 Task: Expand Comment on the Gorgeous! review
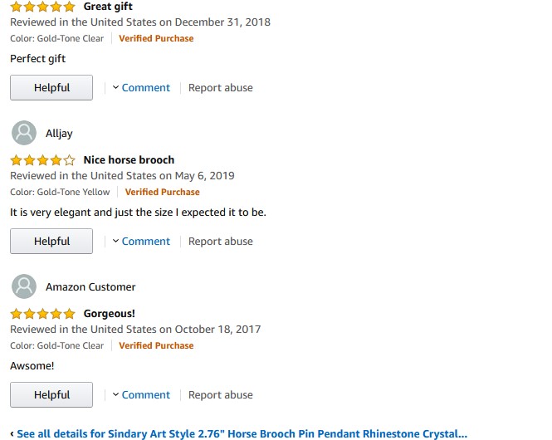[x=141, y=395]
